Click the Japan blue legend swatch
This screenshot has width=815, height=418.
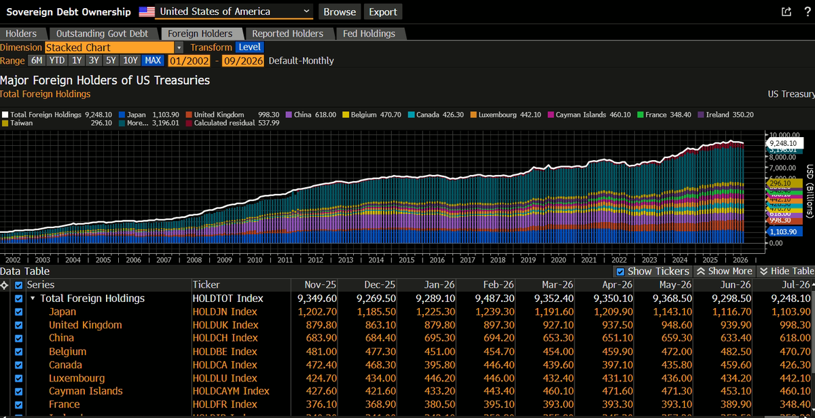pos(122,115)
